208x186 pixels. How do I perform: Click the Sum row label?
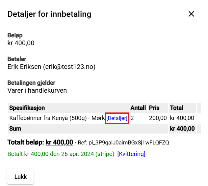pyautogui.click(x=15, y=129)
